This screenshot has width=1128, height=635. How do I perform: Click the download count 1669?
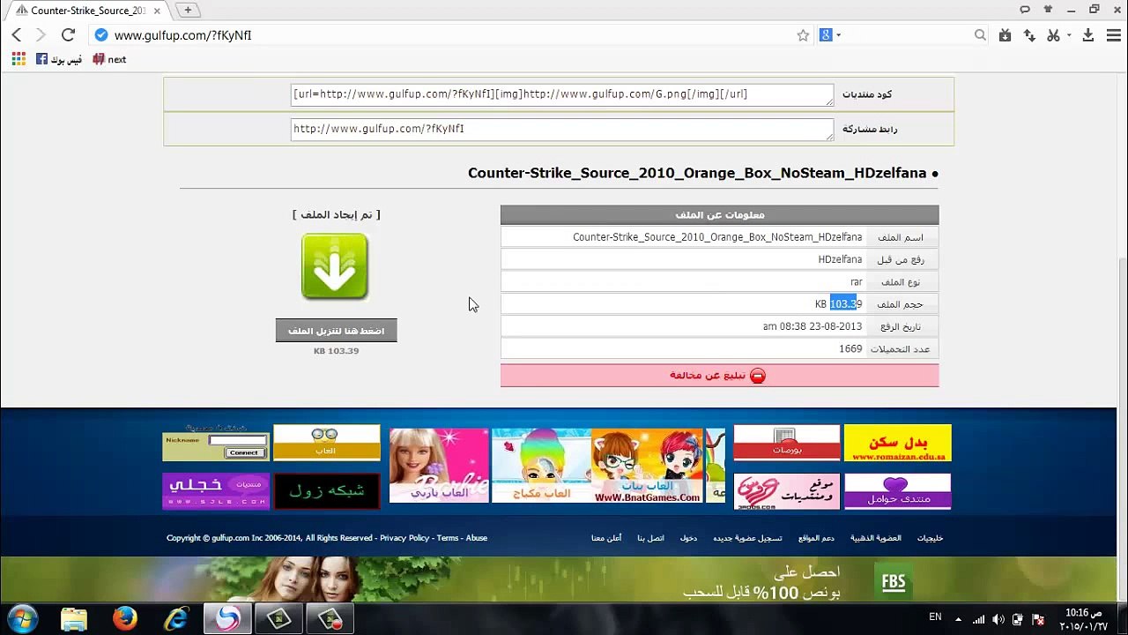pyautogui.click(x=850, y=349)
